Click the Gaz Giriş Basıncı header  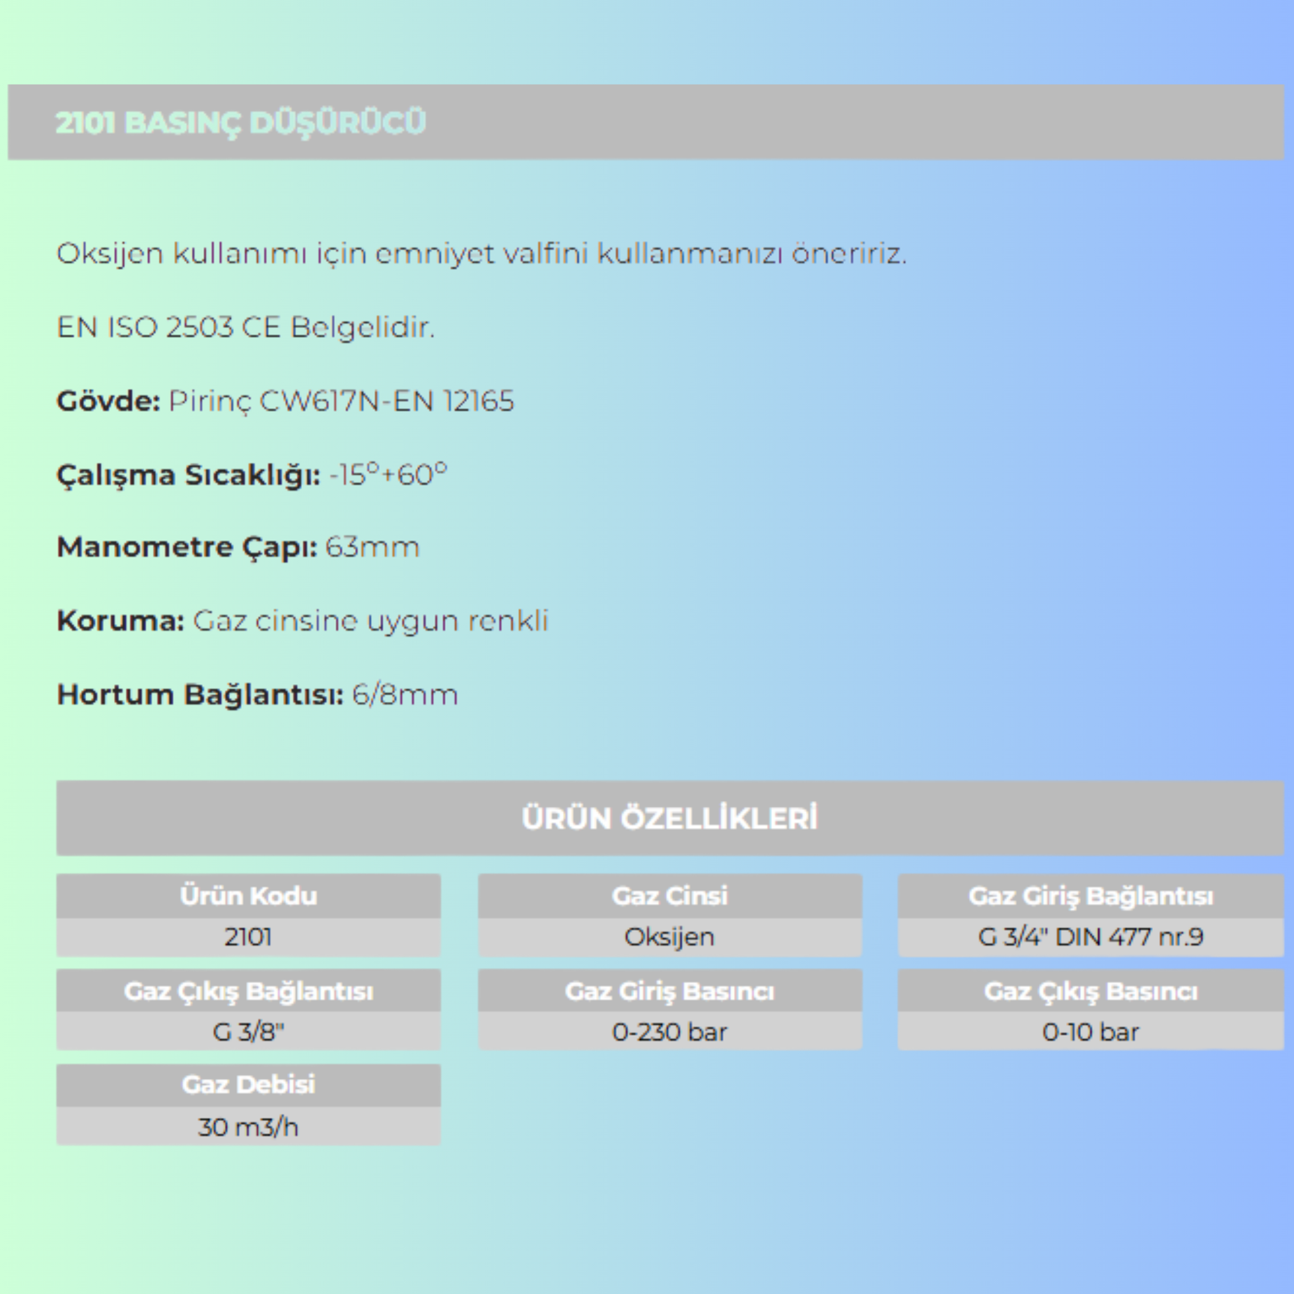[669, 990]
